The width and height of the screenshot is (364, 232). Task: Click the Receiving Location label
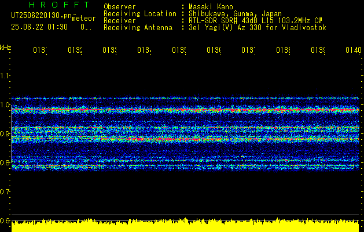pos(140,14)
